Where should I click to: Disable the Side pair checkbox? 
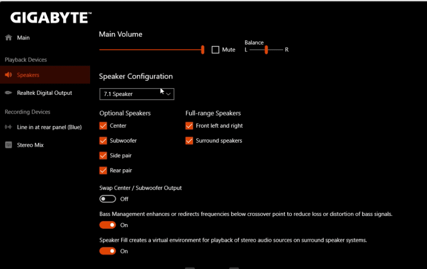(103, 155)
